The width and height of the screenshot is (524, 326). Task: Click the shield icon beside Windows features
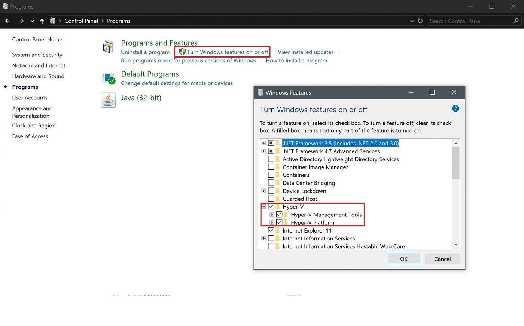[182, 52]
